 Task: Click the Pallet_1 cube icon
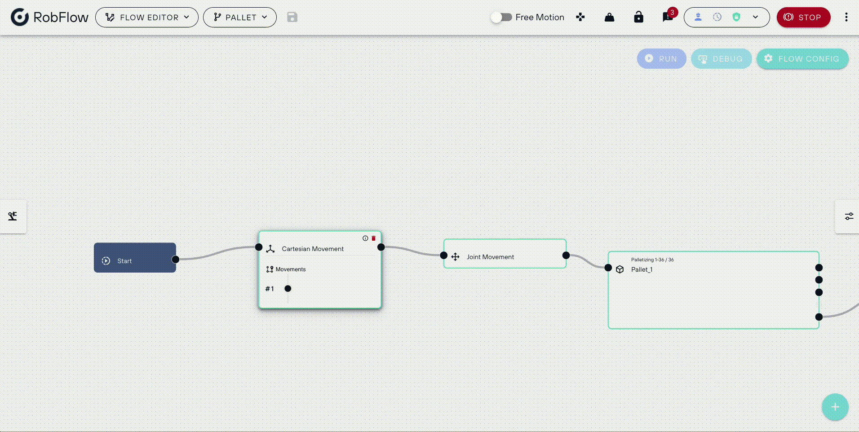[620, 269]
